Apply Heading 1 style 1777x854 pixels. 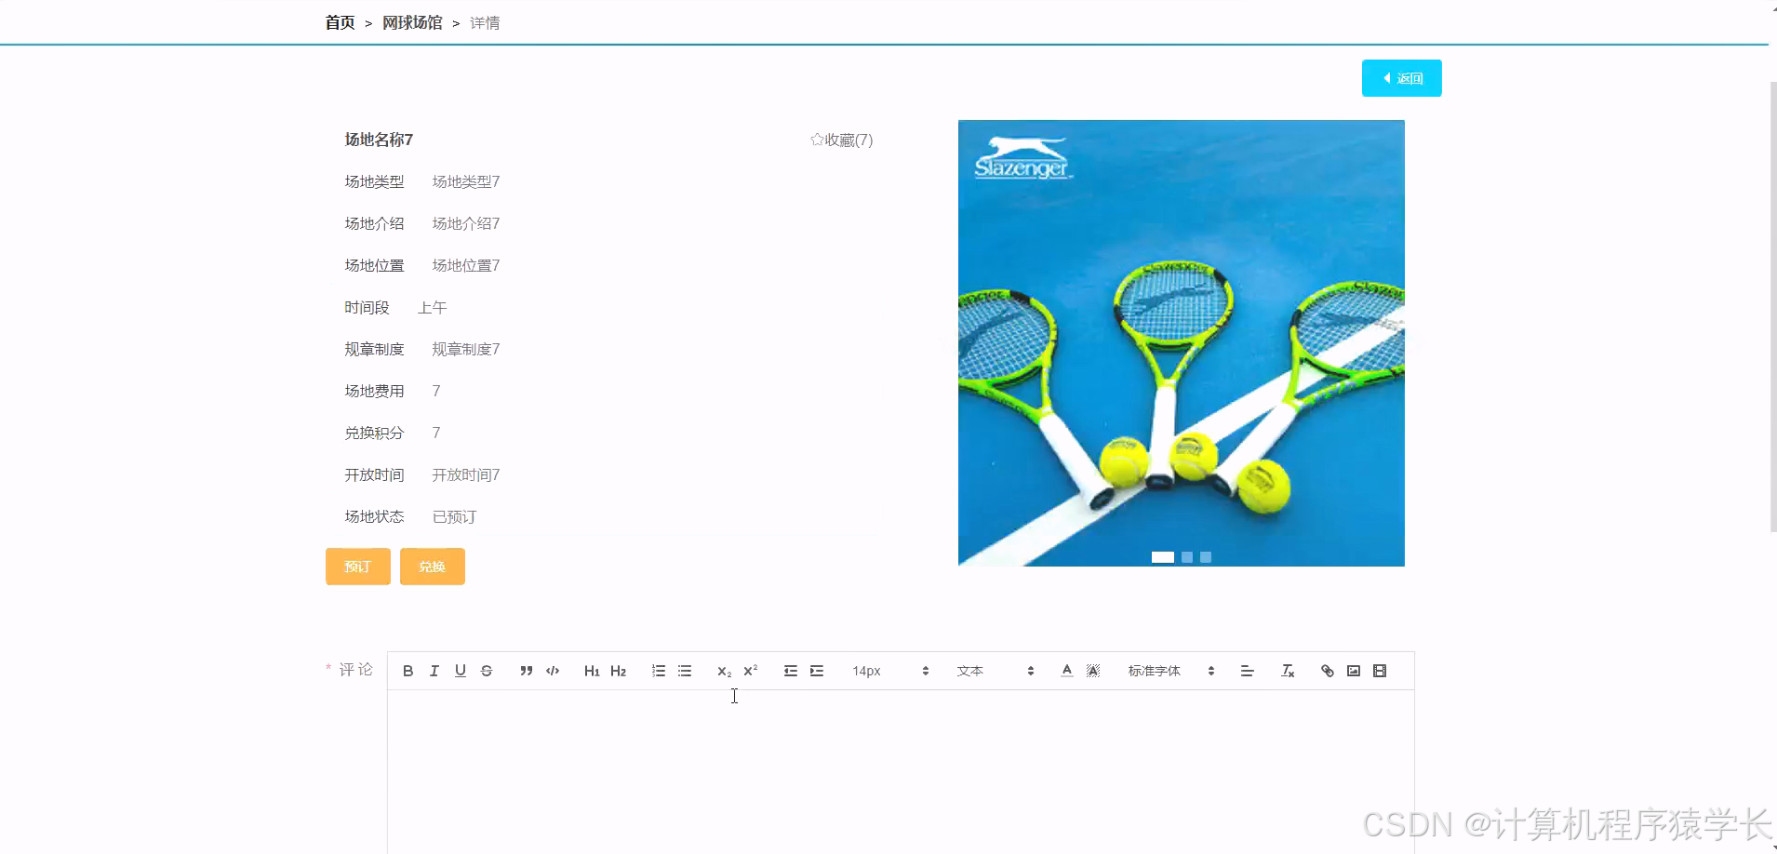tap(592, 671)
